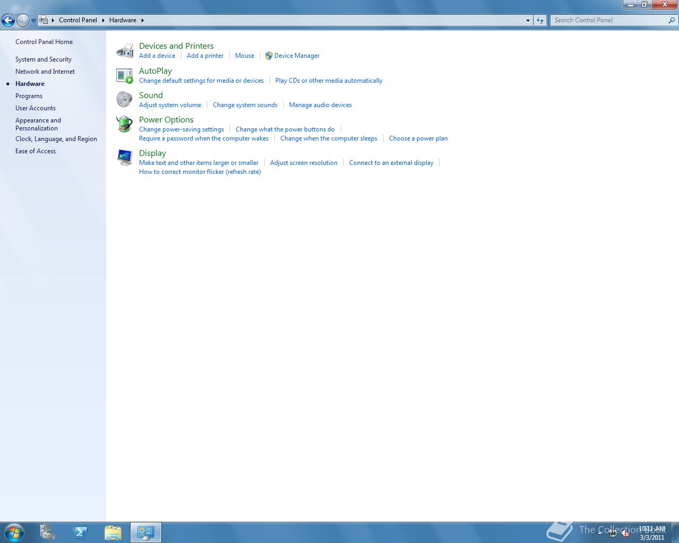Select Hardware in the sidebar

30,84
